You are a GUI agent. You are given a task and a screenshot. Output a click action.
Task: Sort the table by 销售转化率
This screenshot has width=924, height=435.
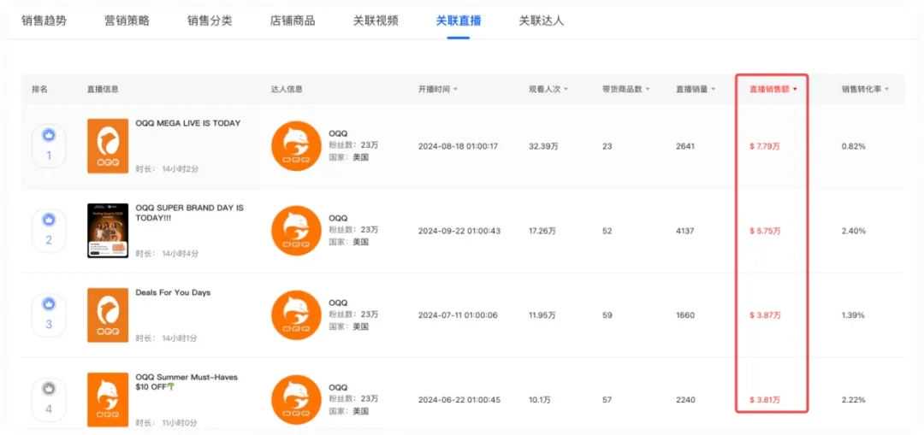(x=865, y=89)
